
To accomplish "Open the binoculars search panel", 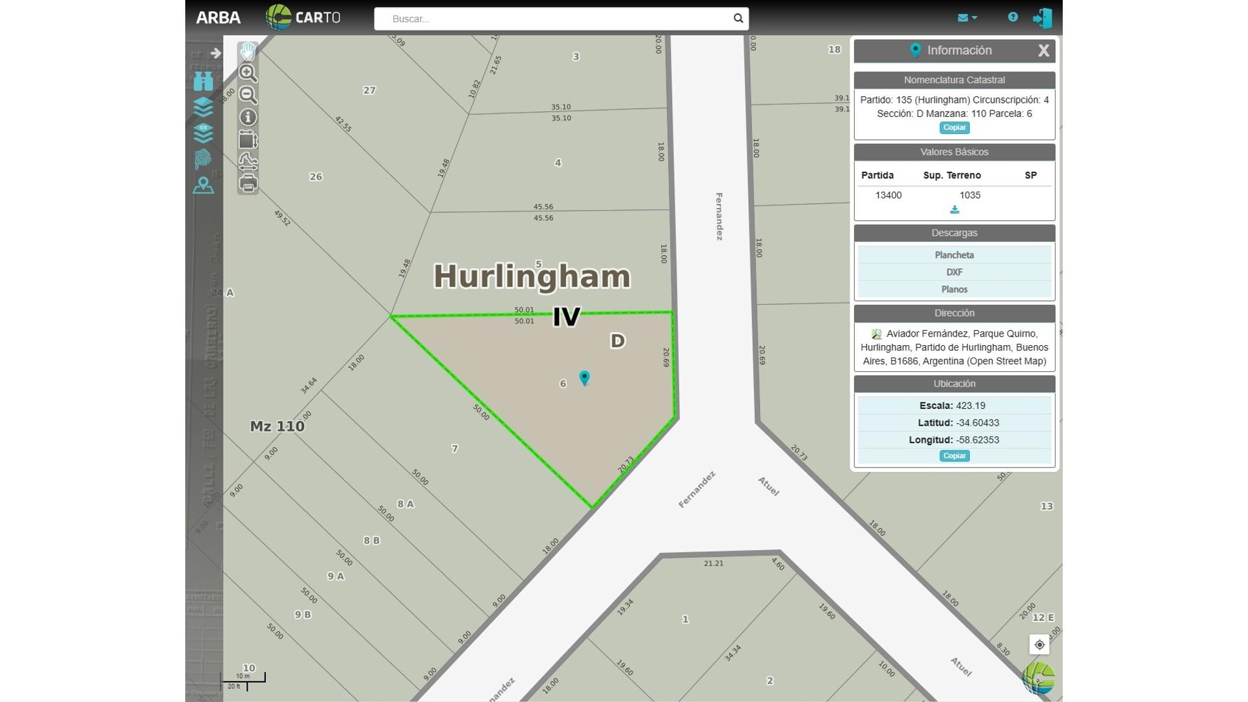I will (203, 81).
